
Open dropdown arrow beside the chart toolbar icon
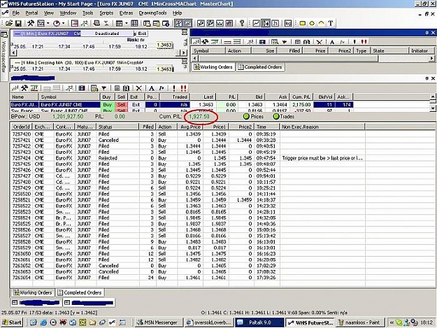(48, 23)
